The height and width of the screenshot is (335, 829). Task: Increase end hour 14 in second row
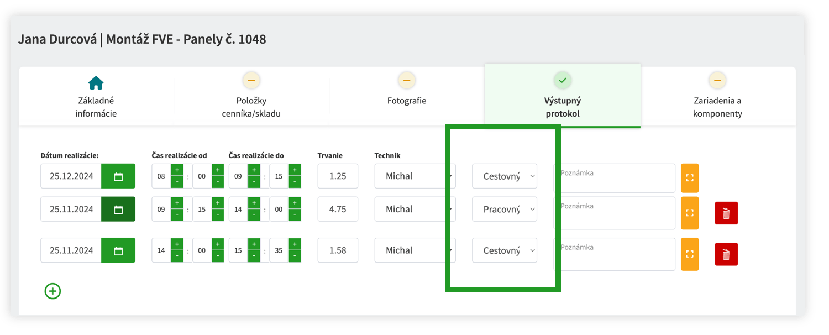(x=254, y=203)
